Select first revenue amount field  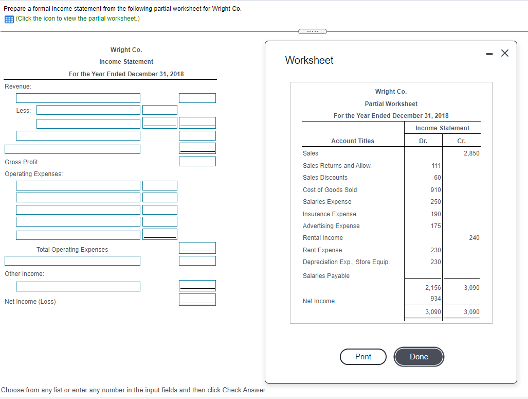197,98
